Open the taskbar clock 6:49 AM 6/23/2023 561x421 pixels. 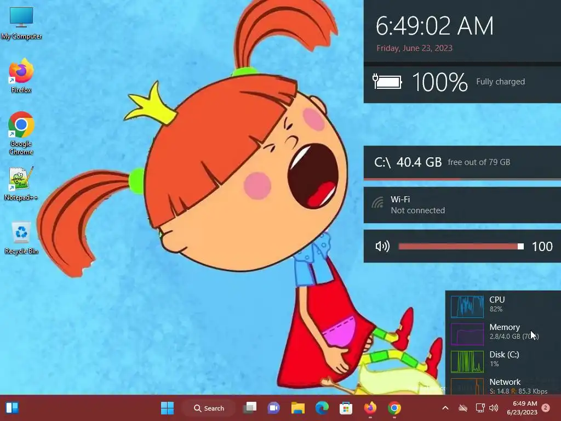(522, 408)
